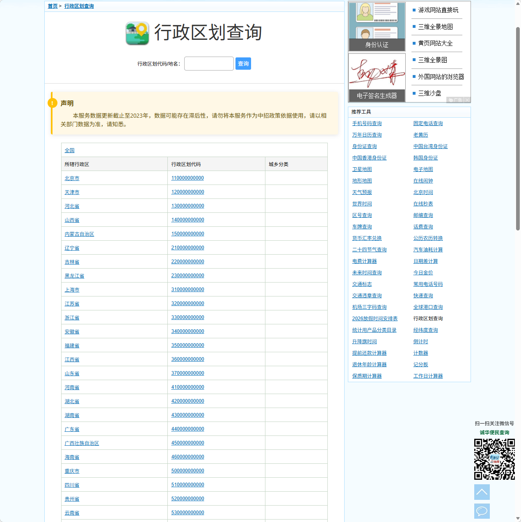Screen dimensions: 521x522
Task: Open the 手机号码查询 tool
Action: click(366, 123)
